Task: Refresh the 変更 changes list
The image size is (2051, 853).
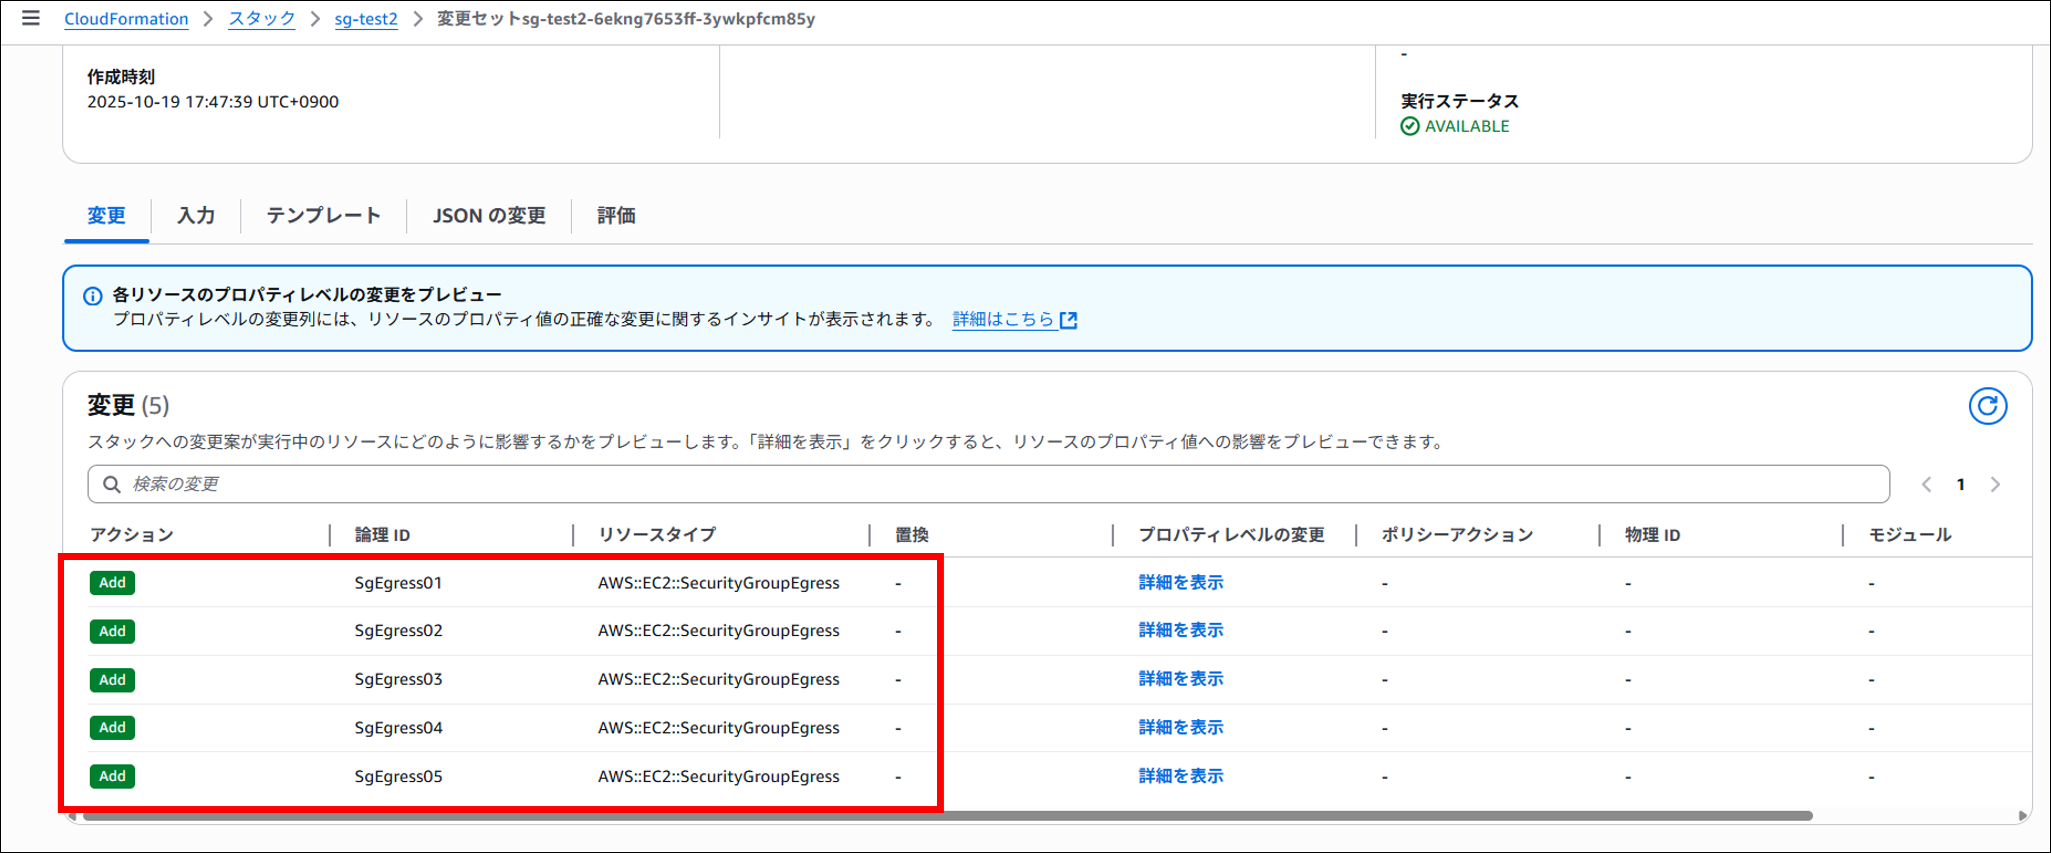Action: [1988, 406]
